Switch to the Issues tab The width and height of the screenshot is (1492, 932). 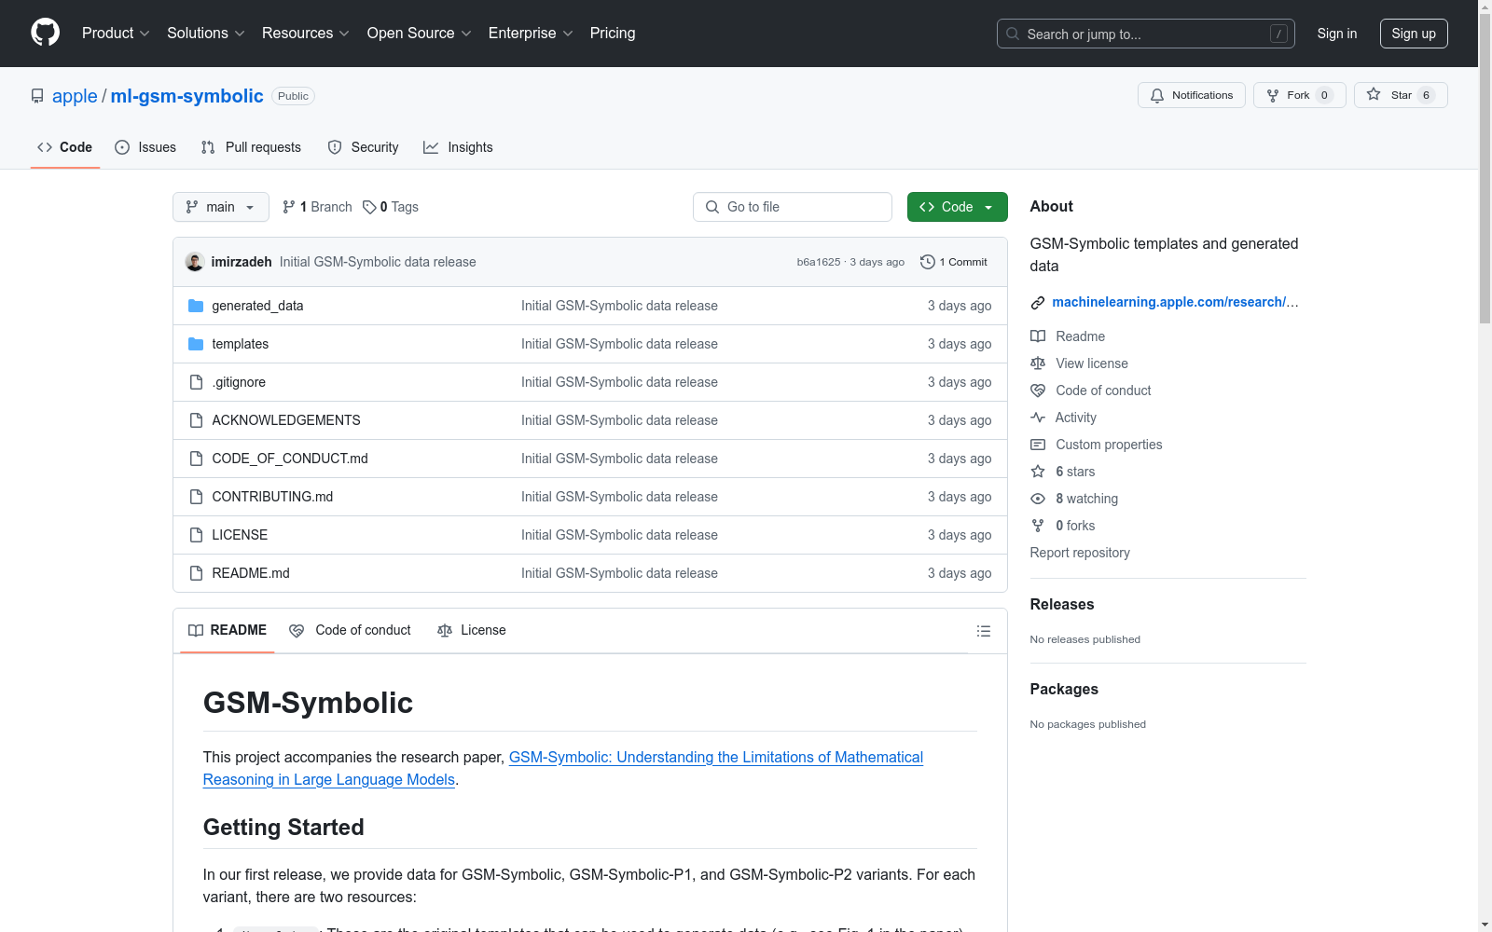click(x=145, y=147)
